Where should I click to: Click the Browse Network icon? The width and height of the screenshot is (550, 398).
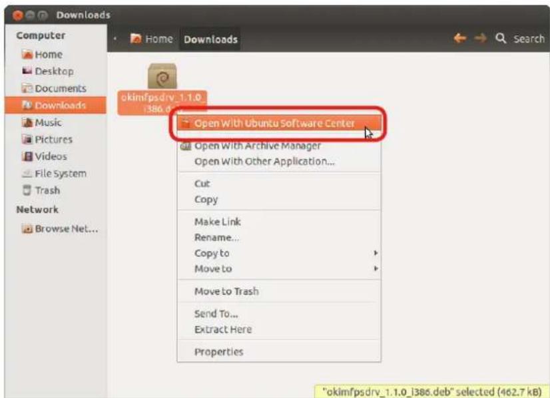(x=27, y=229)
